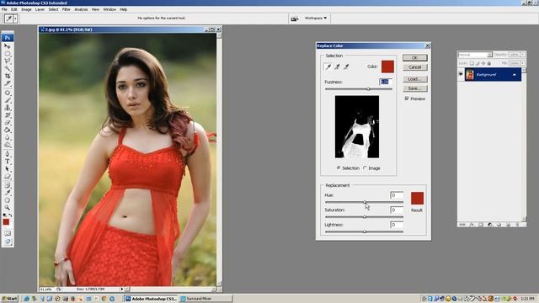Click Cancel in Replace Color dialog
Screen dimensions: 539x303
(x=415, y=67)
